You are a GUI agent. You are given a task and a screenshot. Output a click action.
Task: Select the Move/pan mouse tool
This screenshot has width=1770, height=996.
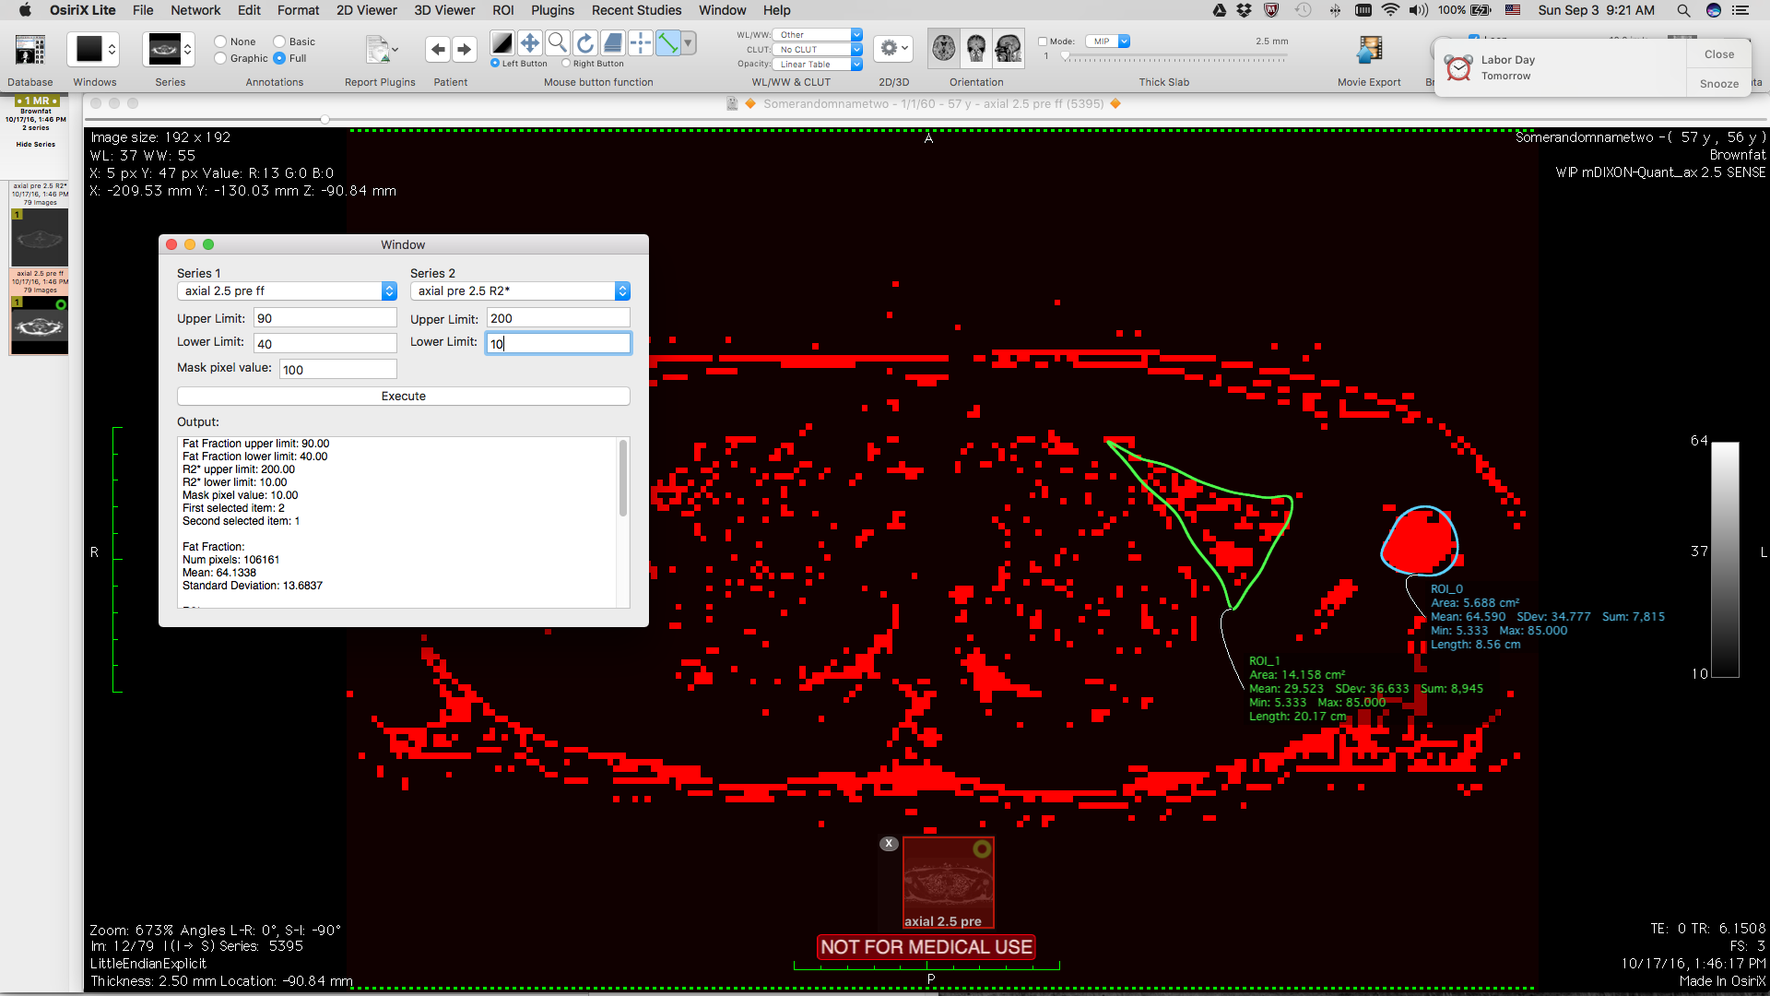(x=529, y=43)
